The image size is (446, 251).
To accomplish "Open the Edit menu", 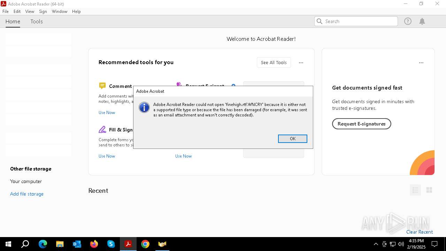I will [17, 12].
